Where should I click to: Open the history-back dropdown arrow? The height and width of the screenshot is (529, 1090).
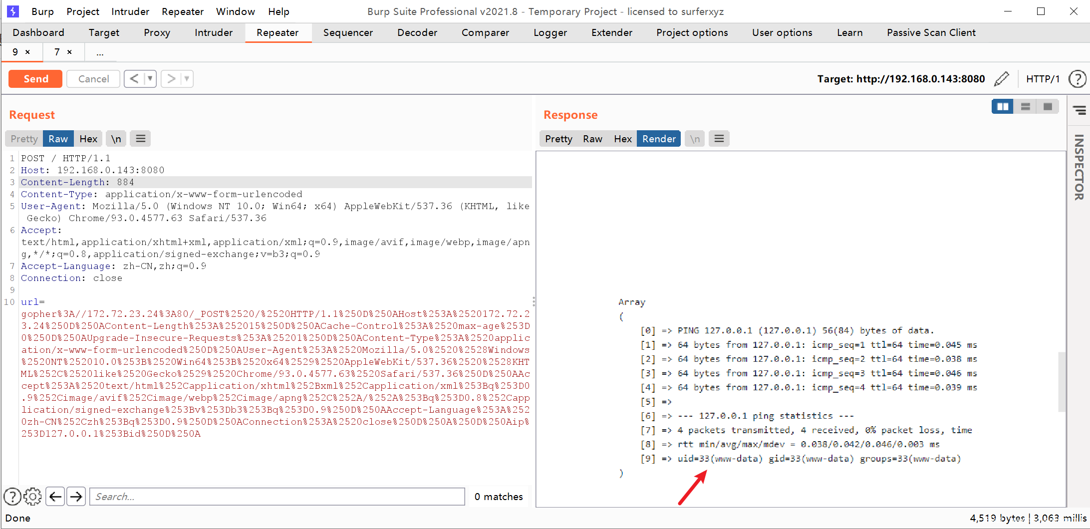coord(150,79)
